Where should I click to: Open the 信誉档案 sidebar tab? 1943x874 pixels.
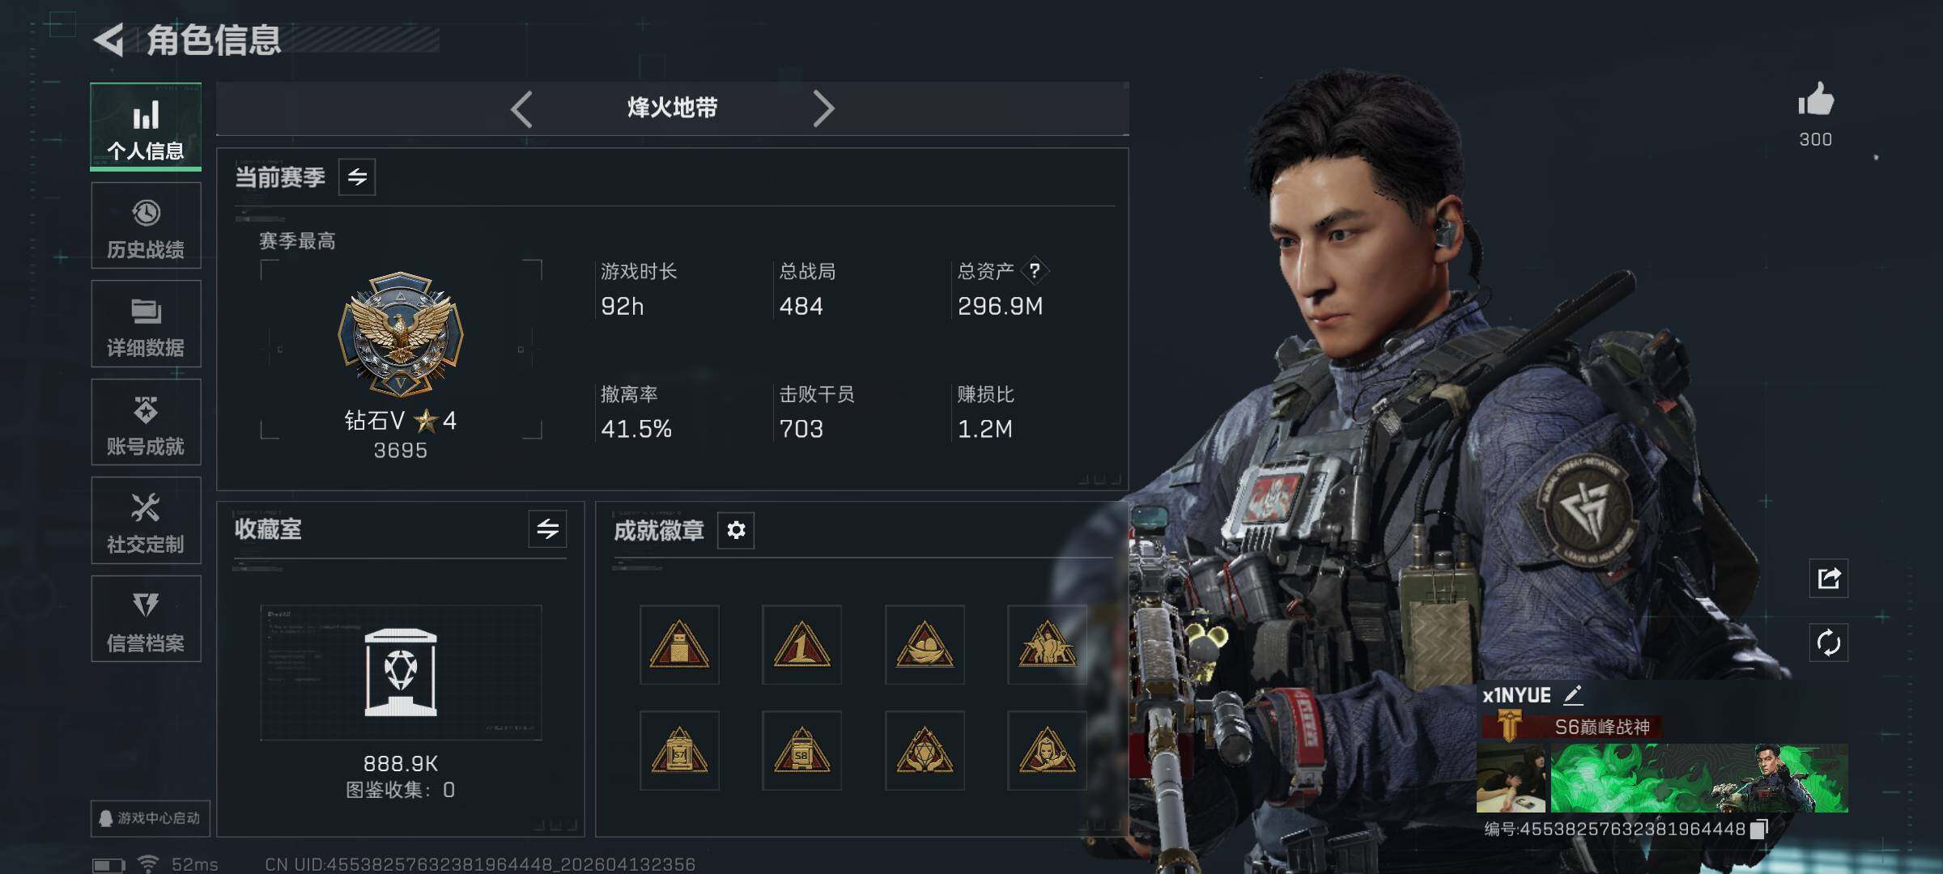[x=146, y=619]
